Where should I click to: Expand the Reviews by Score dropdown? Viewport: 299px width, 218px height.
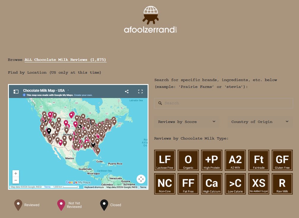(x=187, y=122)
